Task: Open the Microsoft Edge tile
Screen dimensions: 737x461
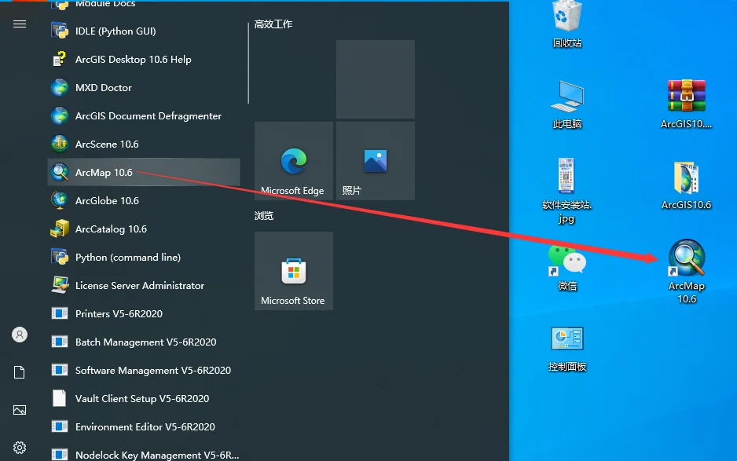Action: [294, 161]
